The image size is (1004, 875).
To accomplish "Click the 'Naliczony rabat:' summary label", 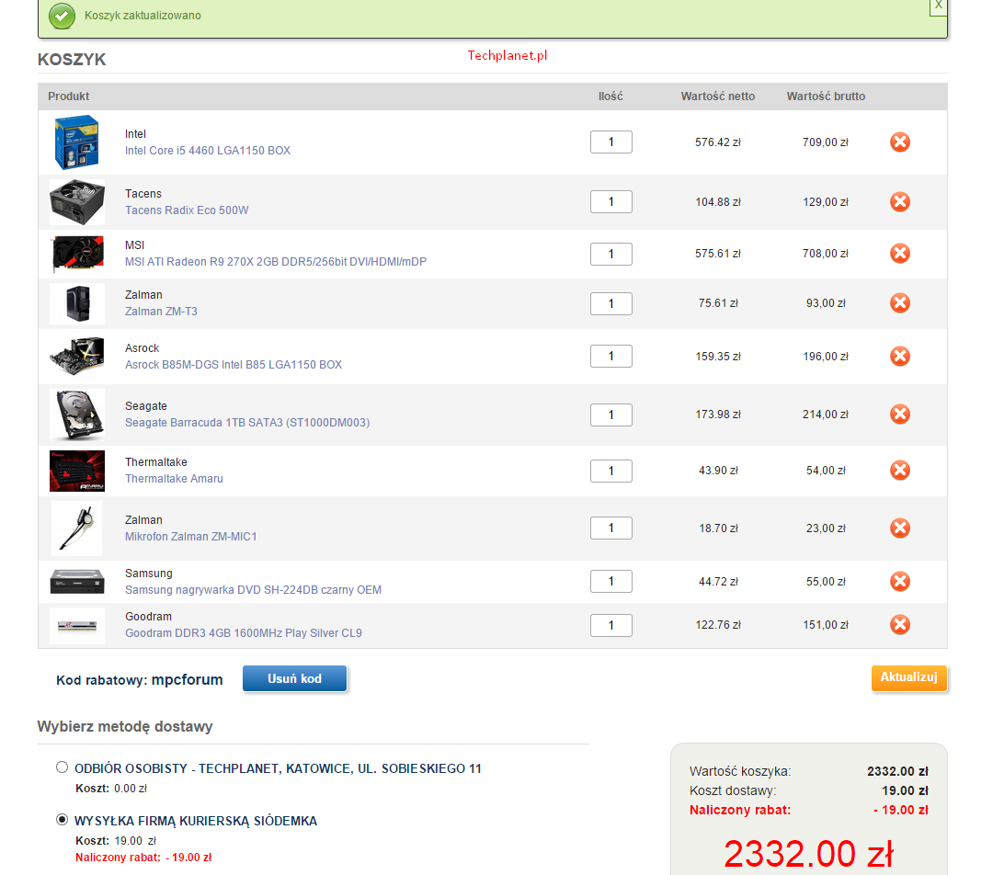I will [x=740, y=810].
